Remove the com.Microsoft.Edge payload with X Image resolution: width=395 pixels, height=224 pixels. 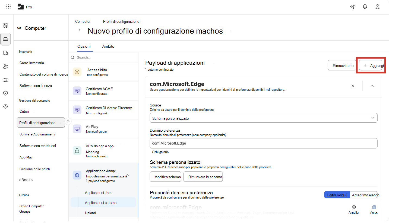[x=353, y=86]
